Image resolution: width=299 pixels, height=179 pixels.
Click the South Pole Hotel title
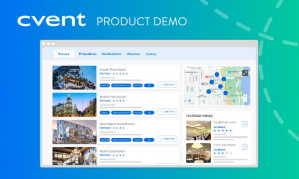(x=113, y=70)
